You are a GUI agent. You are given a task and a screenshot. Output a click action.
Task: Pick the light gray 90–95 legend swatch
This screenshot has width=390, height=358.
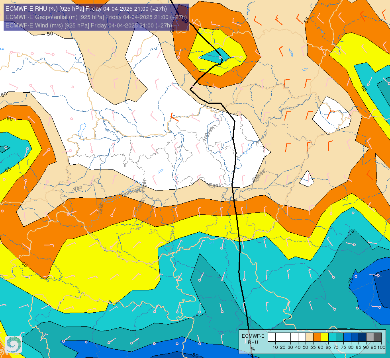click(x=370, y=337)
